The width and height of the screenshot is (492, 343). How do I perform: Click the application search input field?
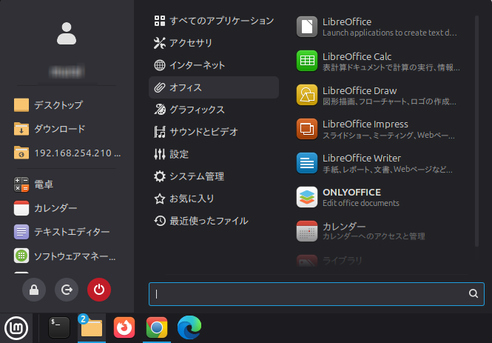coord(311,294)
